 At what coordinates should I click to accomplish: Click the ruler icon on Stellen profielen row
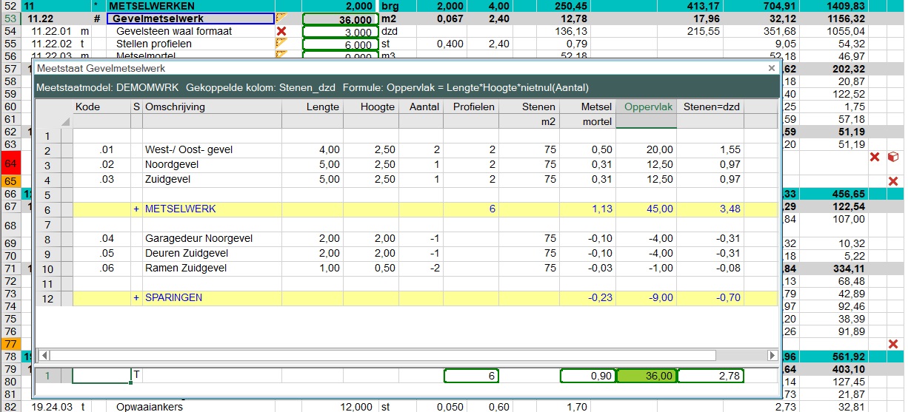[x=281, y=44]
